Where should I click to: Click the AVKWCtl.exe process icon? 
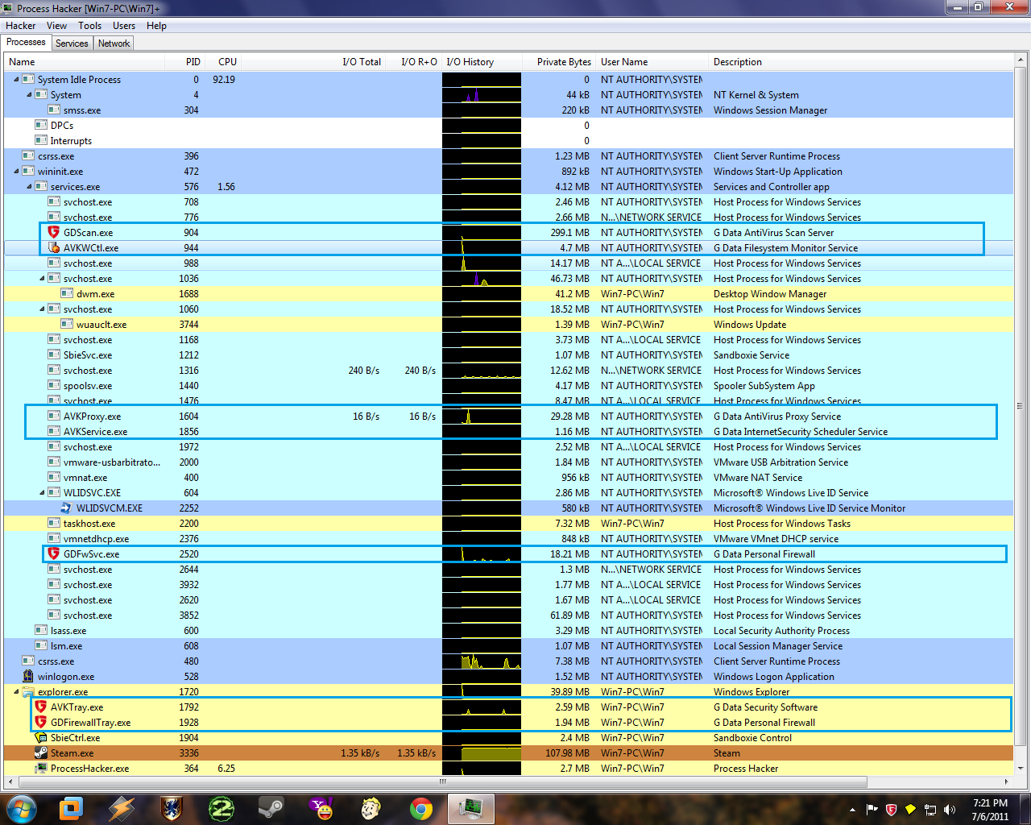click(x=54, y=247)
